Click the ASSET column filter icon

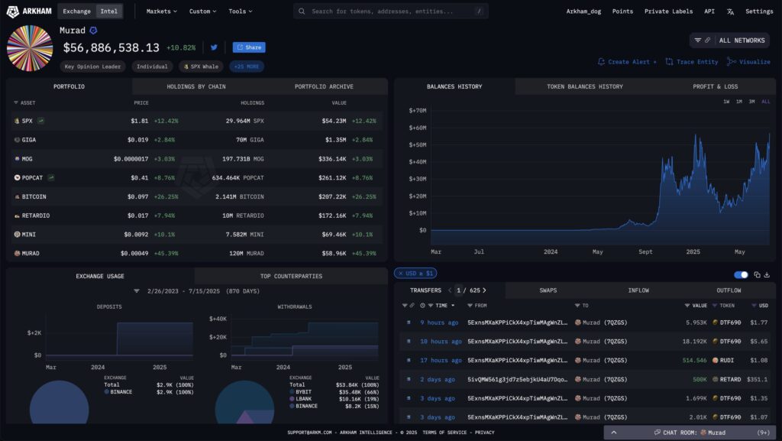[16, 102]
